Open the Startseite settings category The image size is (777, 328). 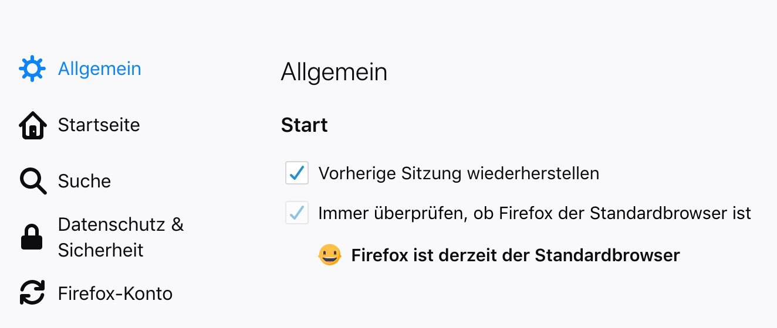coord(99,125)
